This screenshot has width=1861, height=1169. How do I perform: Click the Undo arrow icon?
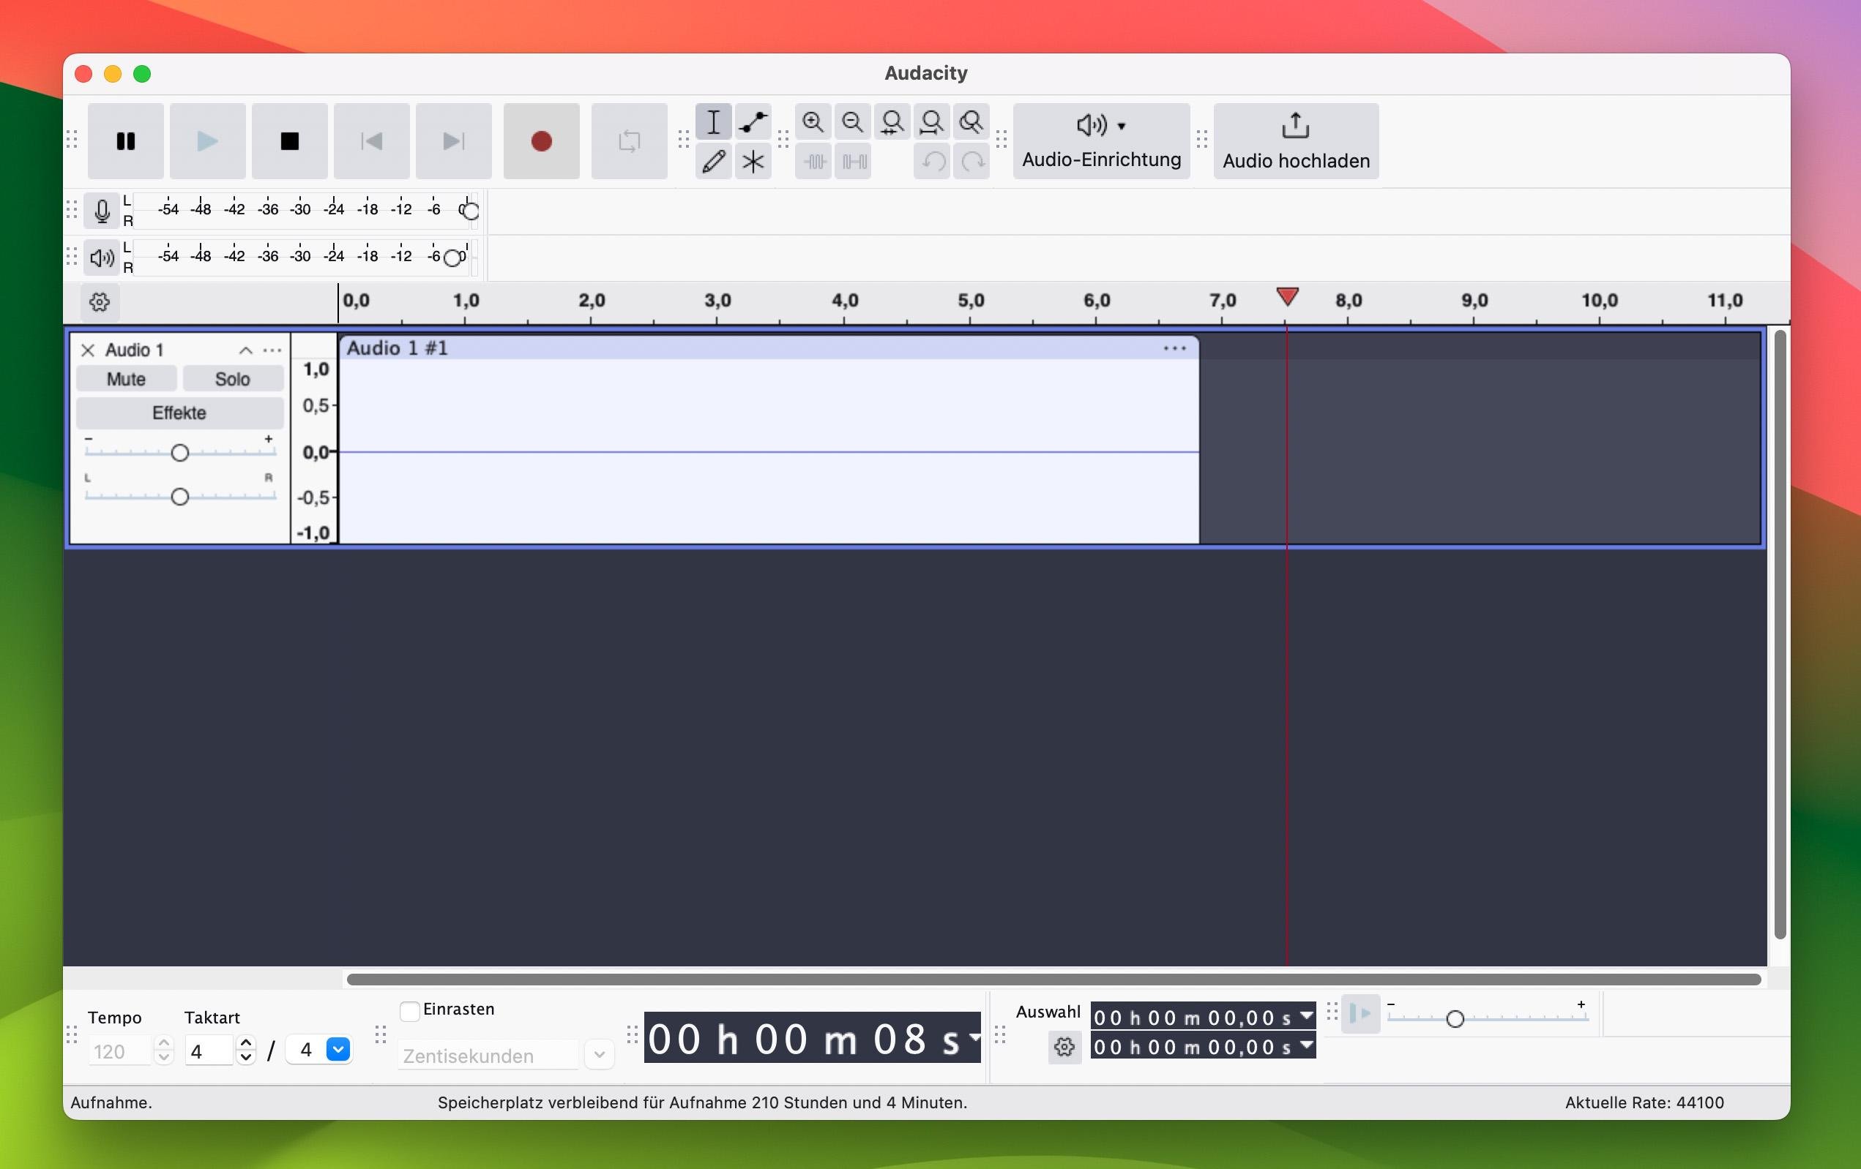[932, 162]
